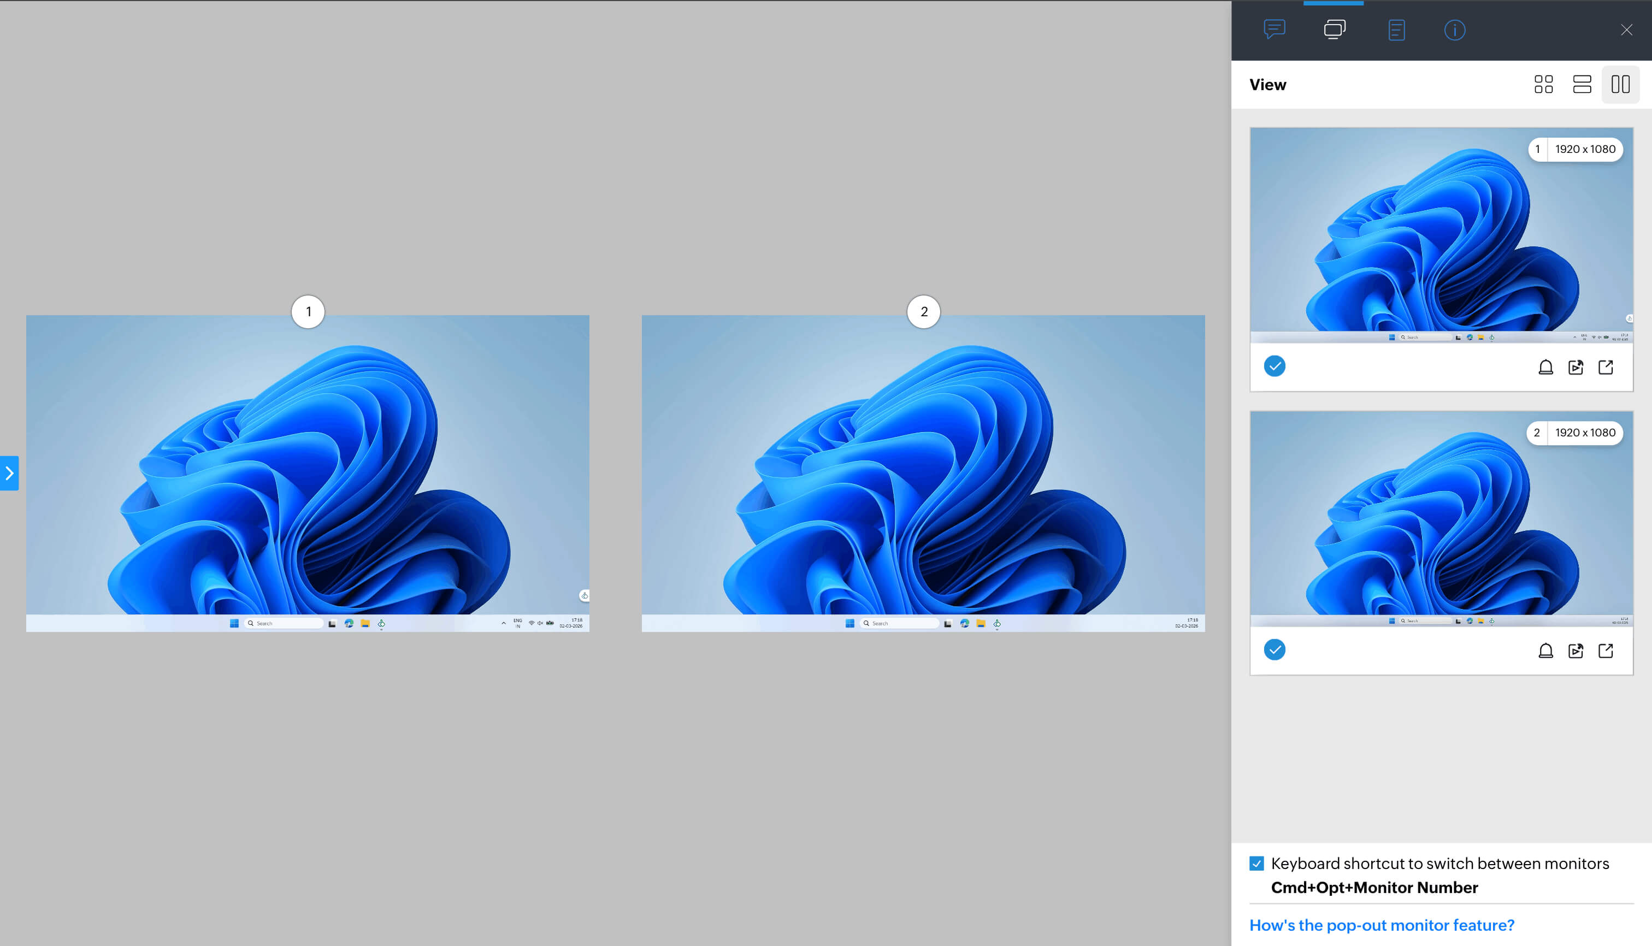Viewport: 1652px width, 946px height.
Task: Switch to the monitors tab icon
Action: 1334,29
